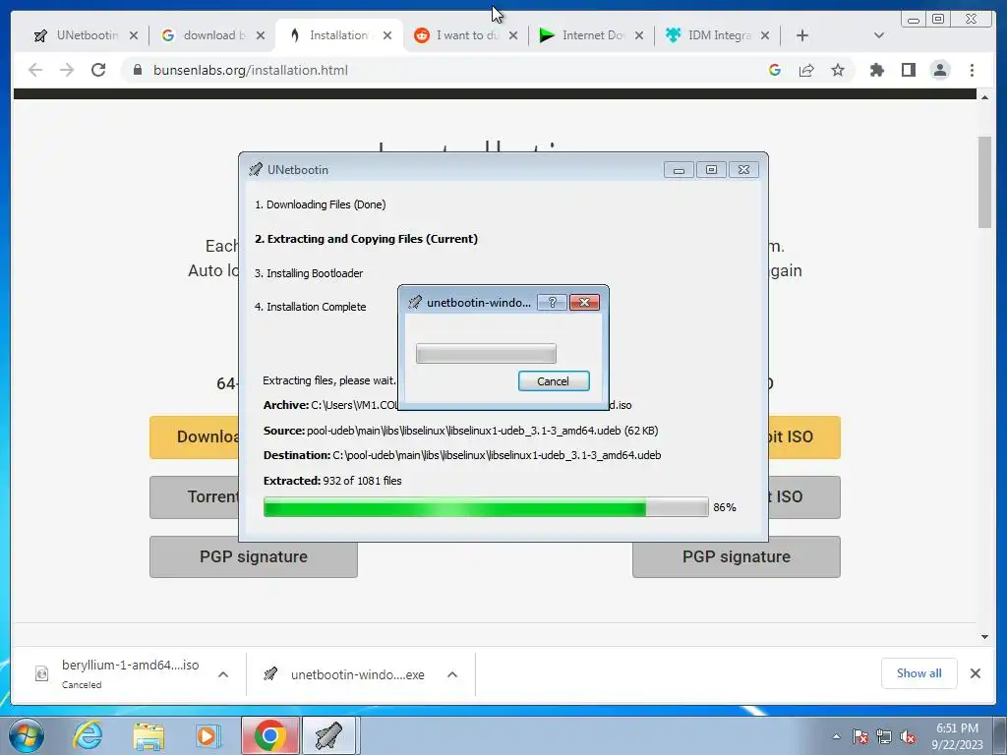Open the Extensions puzzle icon
Image resolution: width=1007 pixels, height=755 pixels.
[x=876, y=70]
